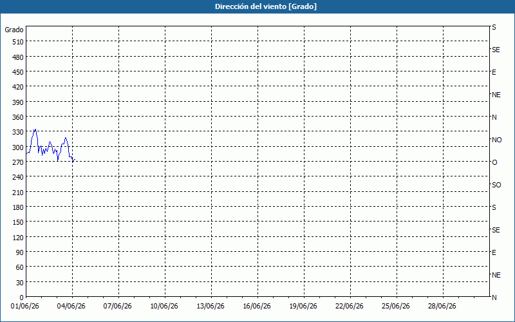
Task: Click the '28/06/26' date label
Action: pos(442,307)
